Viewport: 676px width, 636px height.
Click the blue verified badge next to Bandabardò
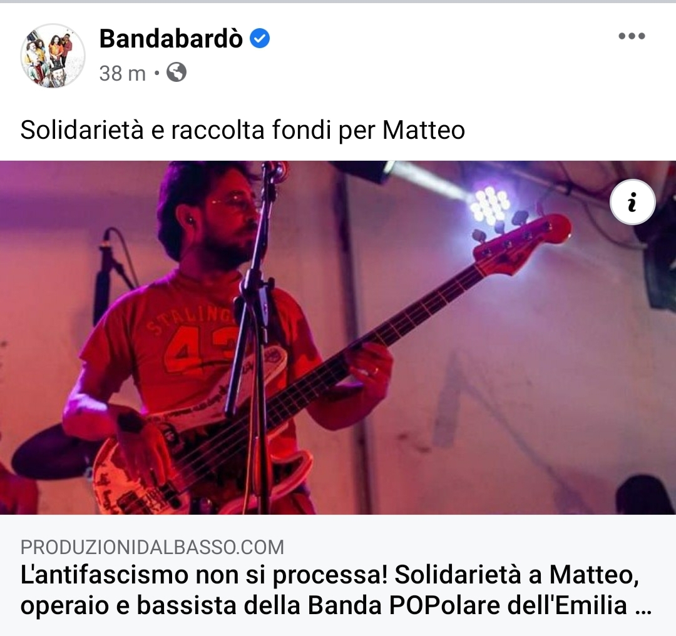tap(260, 38)
